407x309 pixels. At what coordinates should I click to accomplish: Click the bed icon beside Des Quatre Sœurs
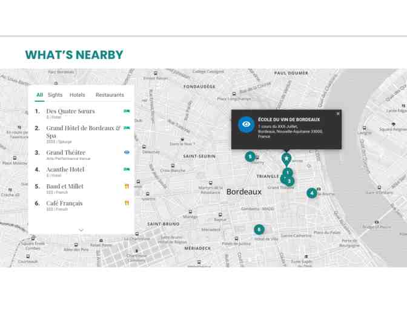[127, 111]
